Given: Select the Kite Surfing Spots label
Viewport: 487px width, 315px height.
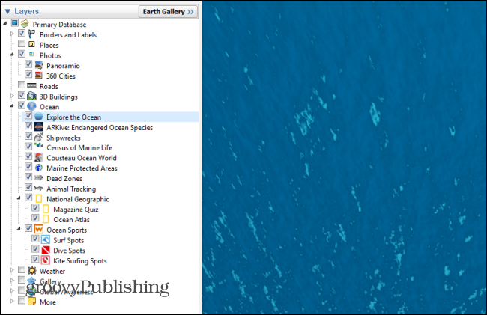Looking at the screenshot, I should pos(80,261).
